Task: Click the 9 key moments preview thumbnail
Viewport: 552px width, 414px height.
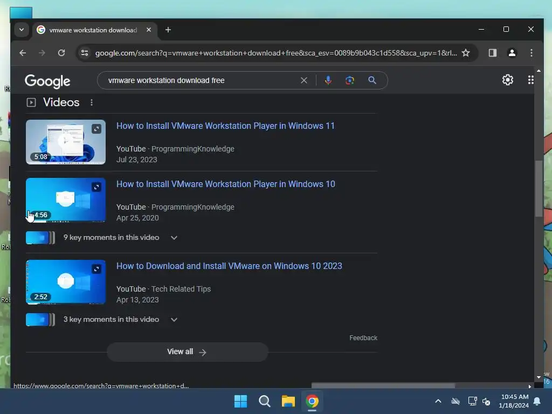Action: click(x=40, y=238)
